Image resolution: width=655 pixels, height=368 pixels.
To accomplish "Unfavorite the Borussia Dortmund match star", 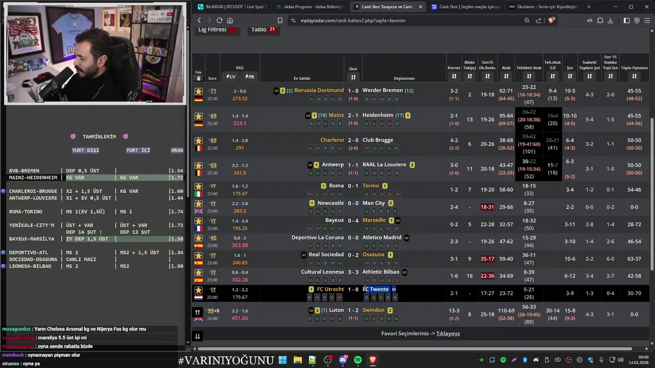I will [x=199, y=91].
